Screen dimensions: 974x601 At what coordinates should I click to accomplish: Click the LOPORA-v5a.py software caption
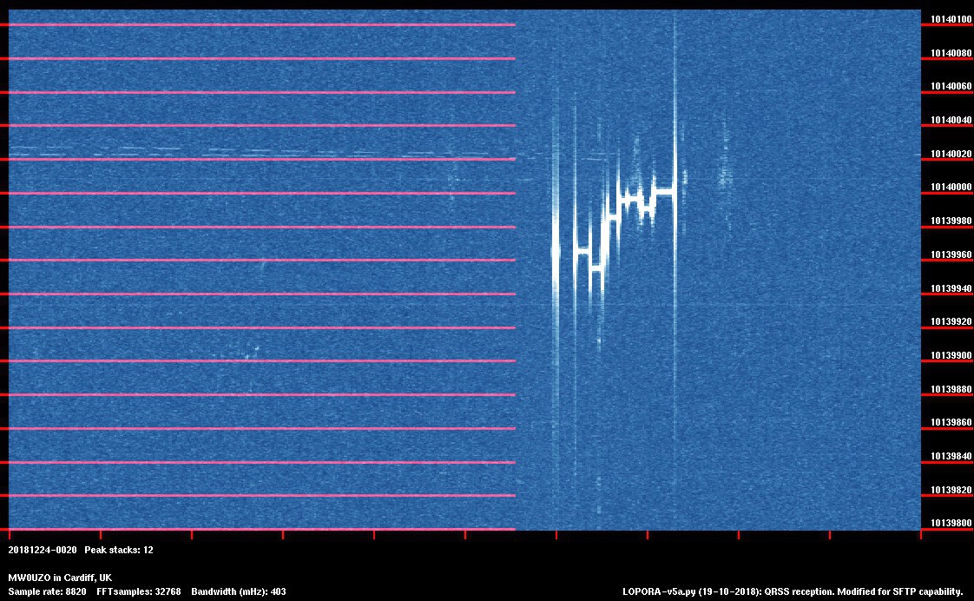(793, 591)
